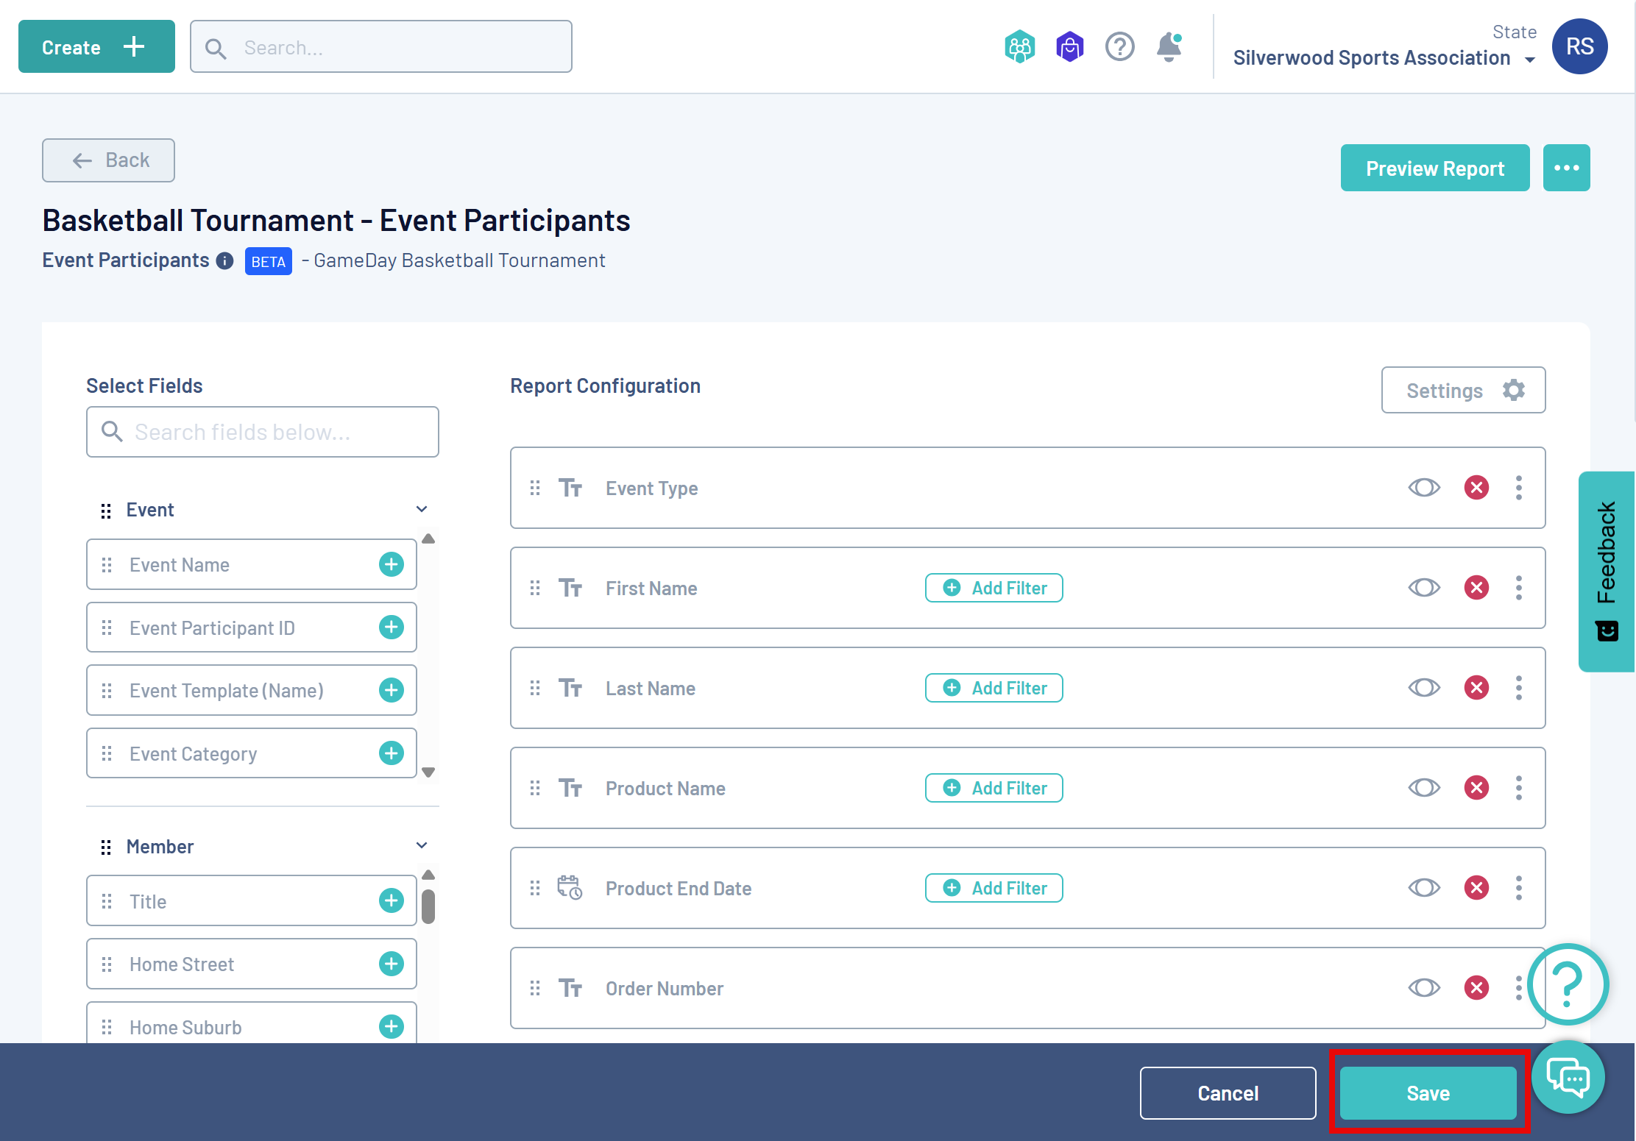Screen dimensions: 1636x1141
Task: Click the help question mark in header
Action: click(1119, 47)
